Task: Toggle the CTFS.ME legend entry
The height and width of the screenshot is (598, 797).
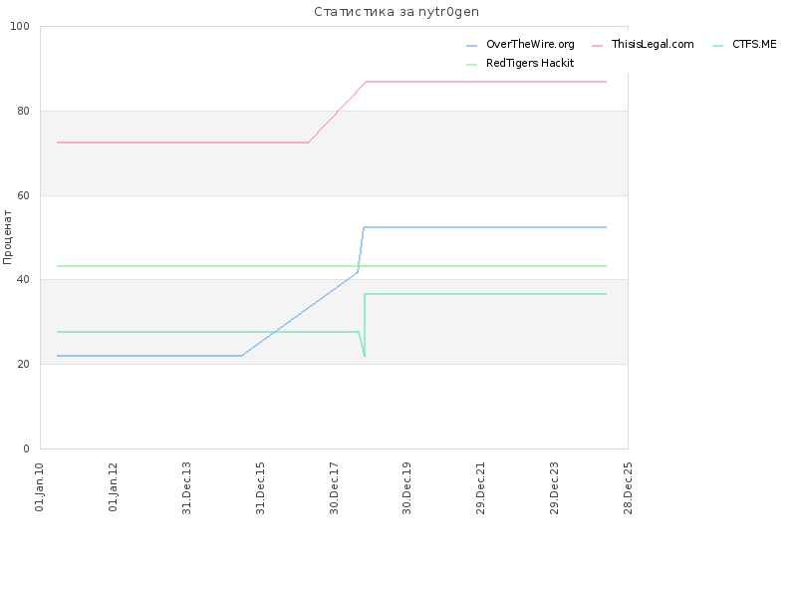Action: click(744, 44)
